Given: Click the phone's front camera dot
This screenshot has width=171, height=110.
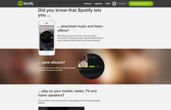Looking at the screenshot, I should click(47, 22).
